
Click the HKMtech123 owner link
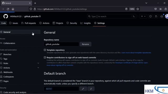point(16,16)
